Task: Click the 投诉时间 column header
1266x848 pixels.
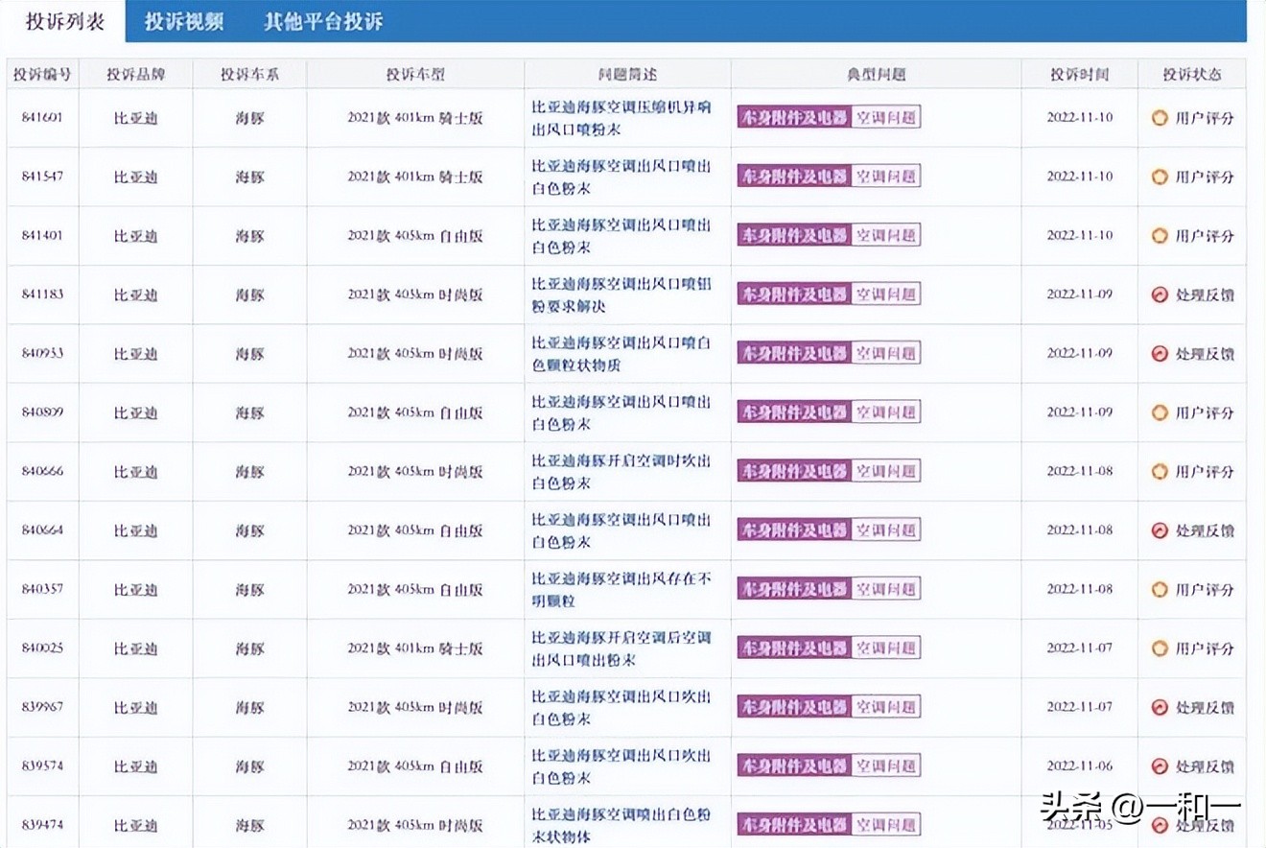Action: coord(1078,74)
